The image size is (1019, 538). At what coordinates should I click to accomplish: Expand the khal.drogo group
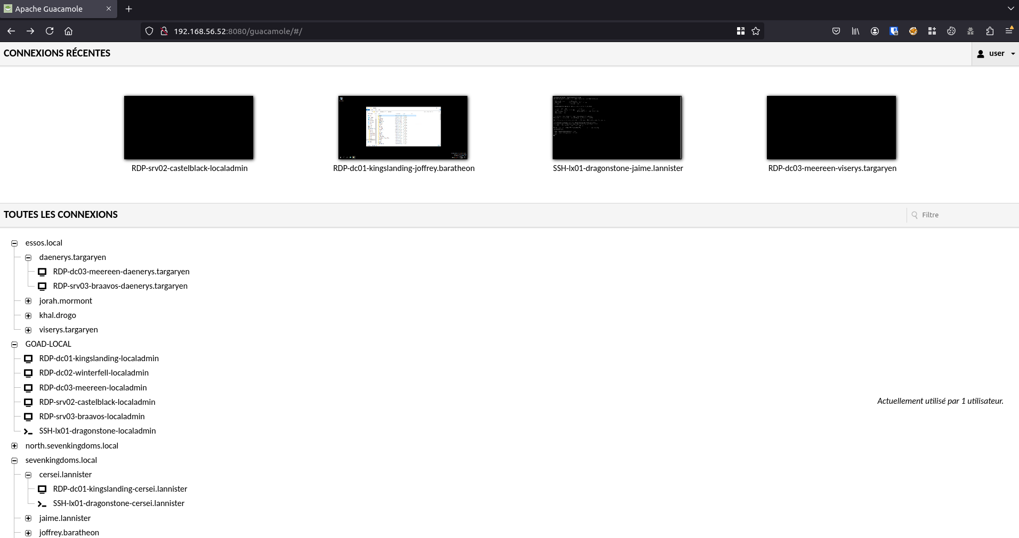pyautogui.click(x=28, y=315)
